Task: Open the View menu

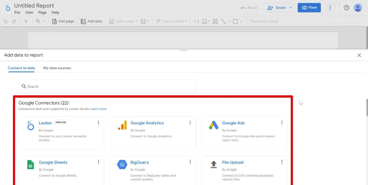Action: tap(29, 13)
